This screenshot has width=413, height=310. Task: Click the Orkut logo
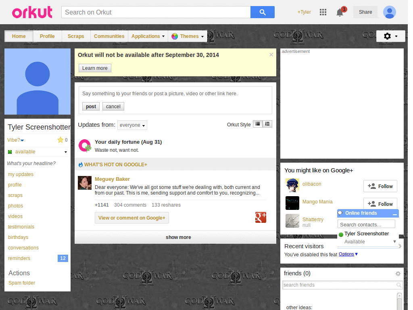(x=32, y=12)
